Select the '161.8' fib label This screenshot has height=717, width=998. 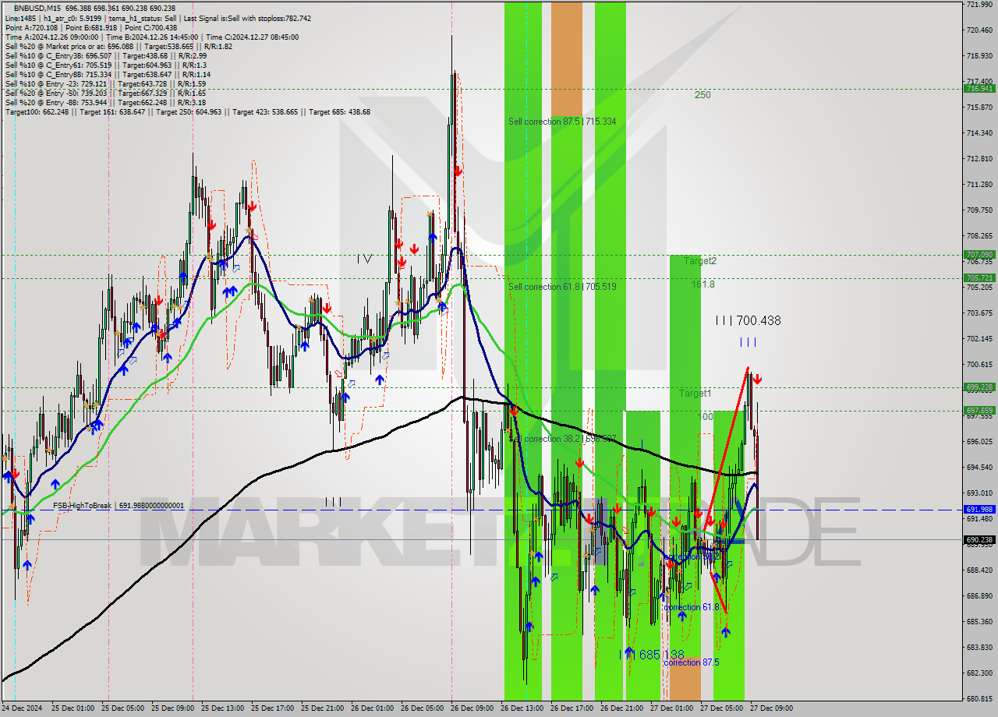coord(702,284)
